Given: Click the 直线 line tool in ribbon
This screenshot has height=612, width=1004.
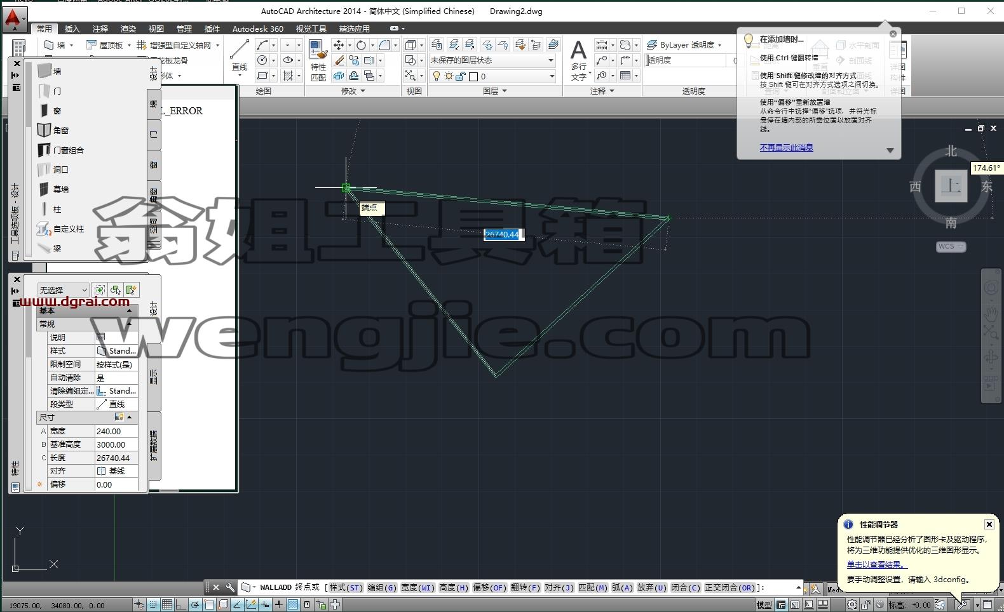Looking at the screenshot, I should click(240, 56).
